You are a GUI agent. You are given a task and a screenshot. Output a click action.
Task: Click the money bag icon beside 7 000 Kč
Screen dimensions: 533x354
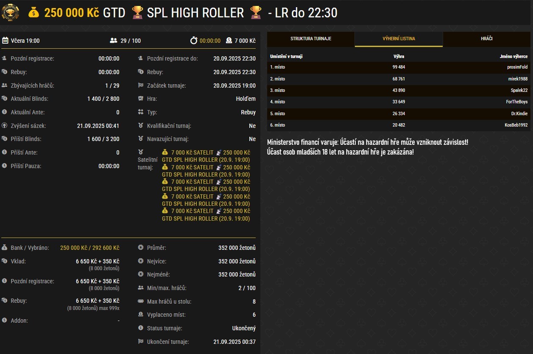point(229,41)
